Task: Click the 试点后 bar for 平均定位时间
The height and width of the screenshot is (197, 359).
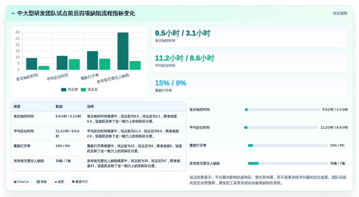Action: coord(74,64)
